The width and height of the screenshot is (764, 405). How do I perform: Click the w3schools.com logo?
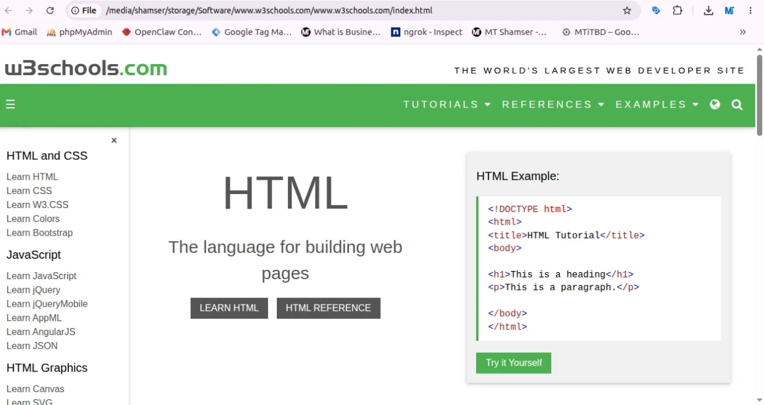point(86,68)
